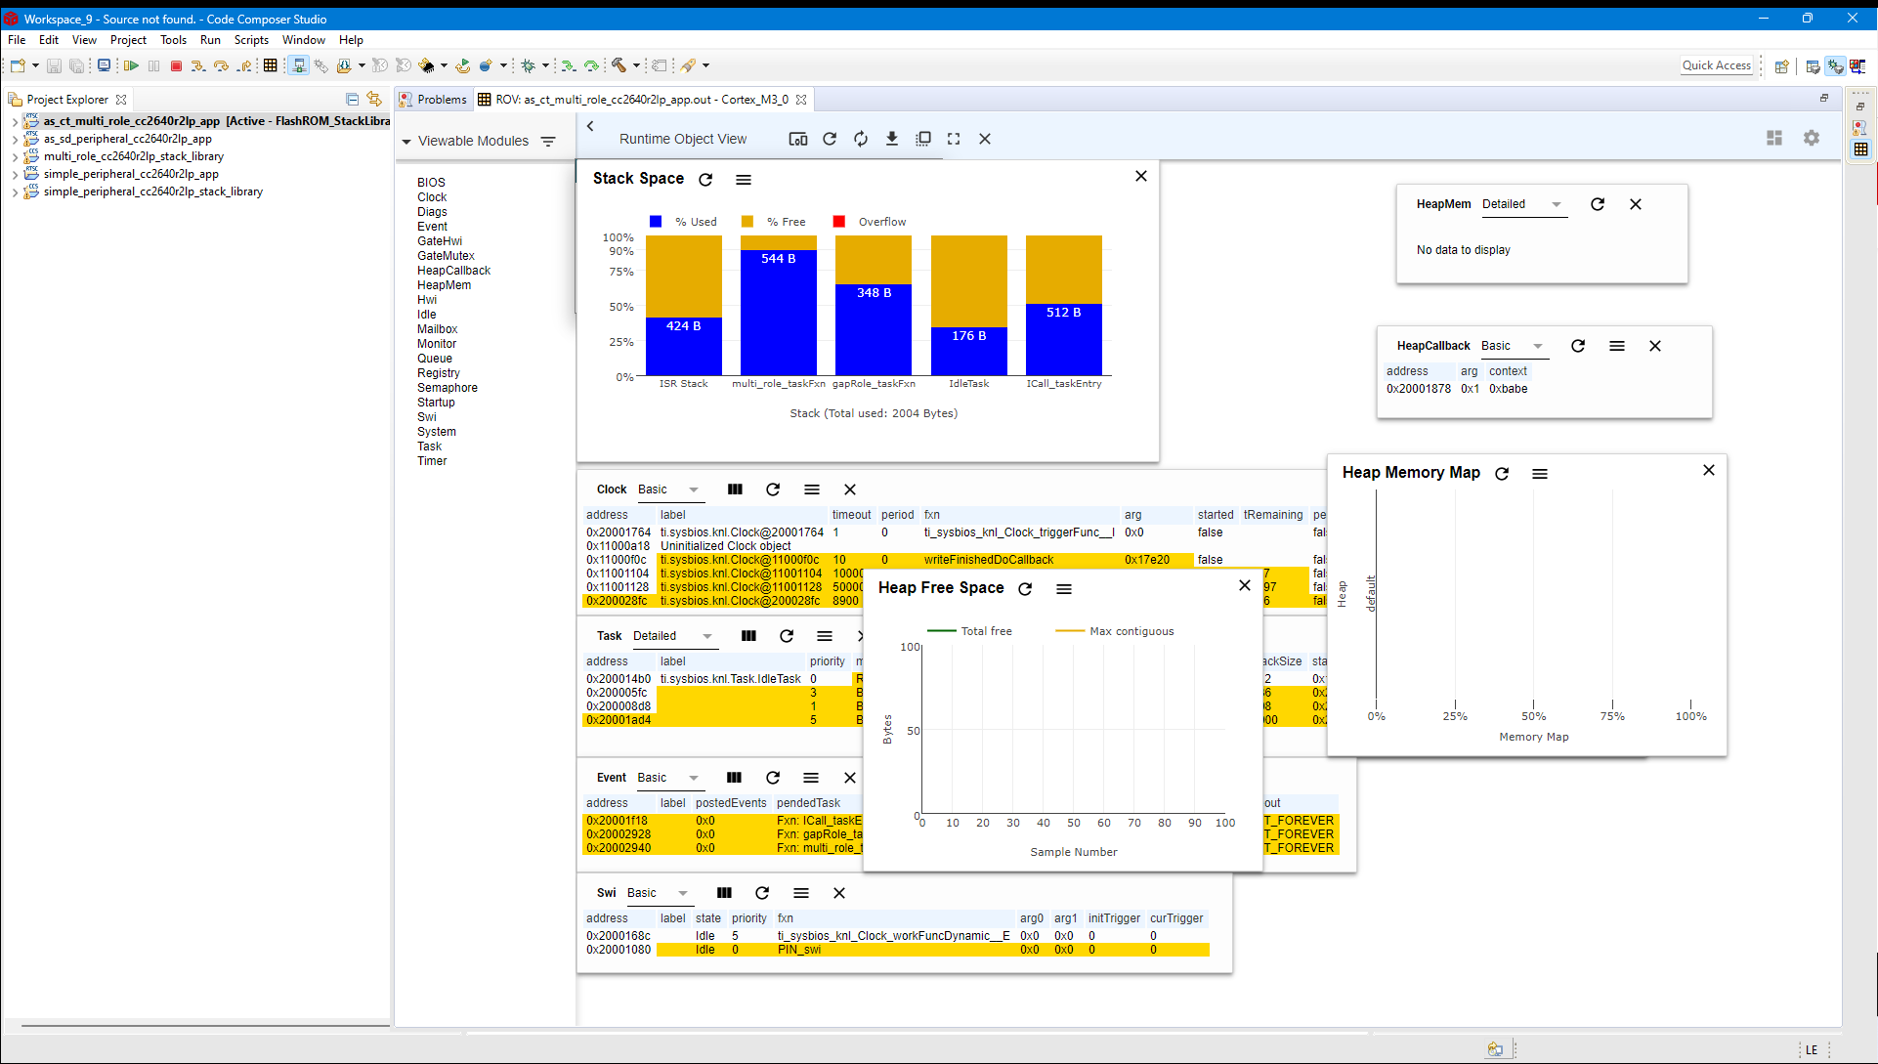Switch to the Problems tab
1878x1064 pixels.
[433, 100]
